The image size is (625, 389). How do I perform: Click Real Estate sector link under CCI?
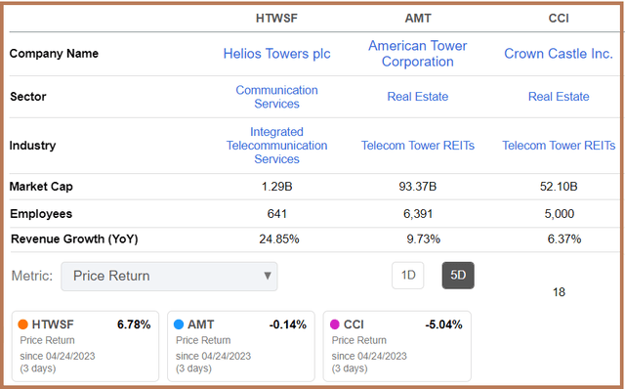point(559,97)
